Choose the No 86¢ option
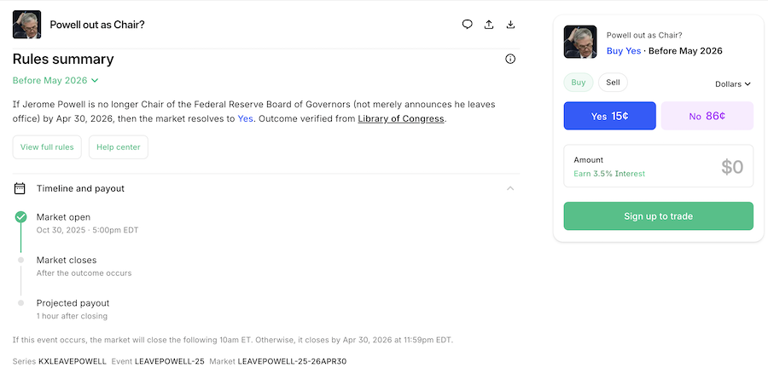The width and height of the screenshot is (768, 379). tap(707, 116)
